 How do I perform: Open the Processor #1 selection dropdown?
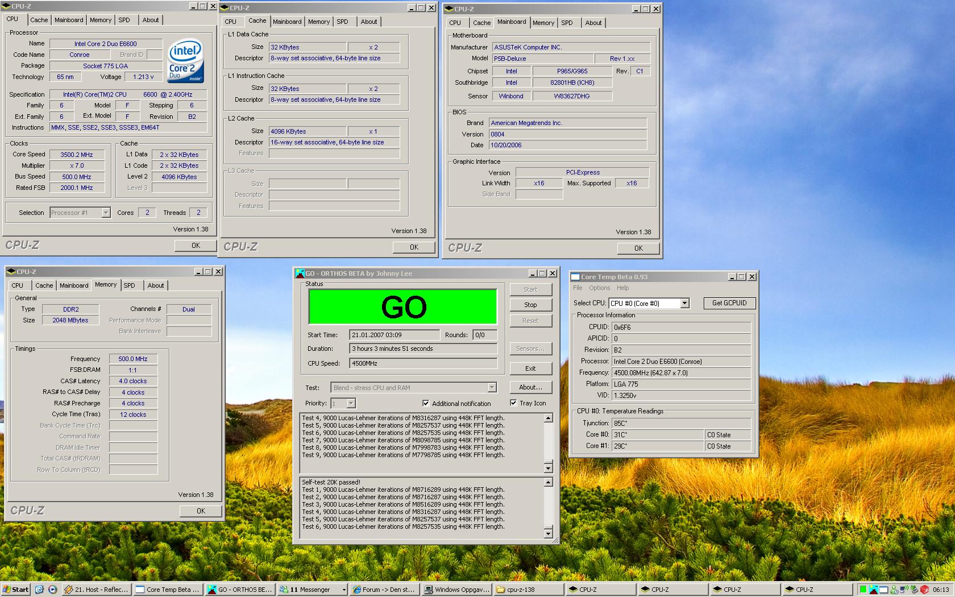tap(106, 213)
